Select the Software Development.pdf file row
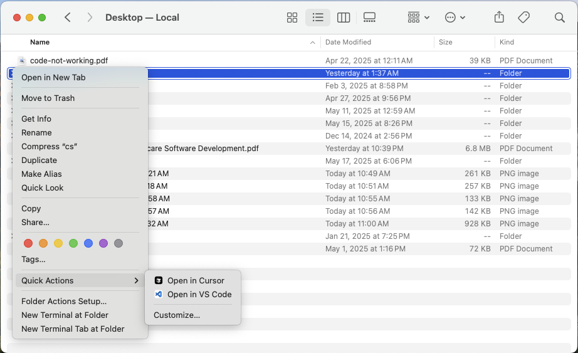Screen dimensions: 578x353 (x=289, y=148)
